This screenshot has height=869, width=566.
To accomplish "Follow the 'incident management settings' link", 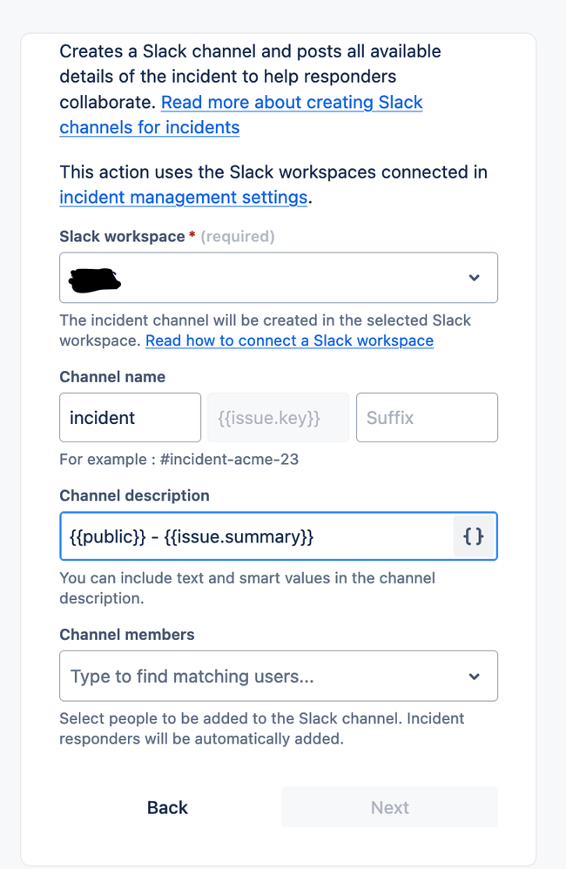I will pos(183,198).
